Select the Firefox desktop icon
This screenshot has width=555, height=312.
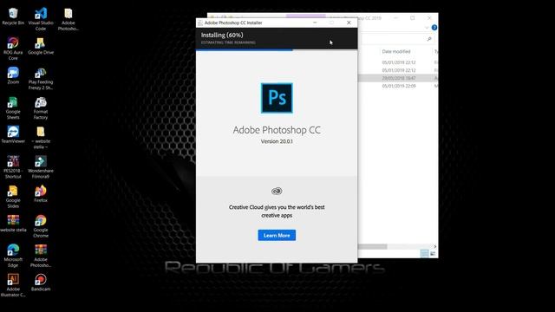point(41,194)
